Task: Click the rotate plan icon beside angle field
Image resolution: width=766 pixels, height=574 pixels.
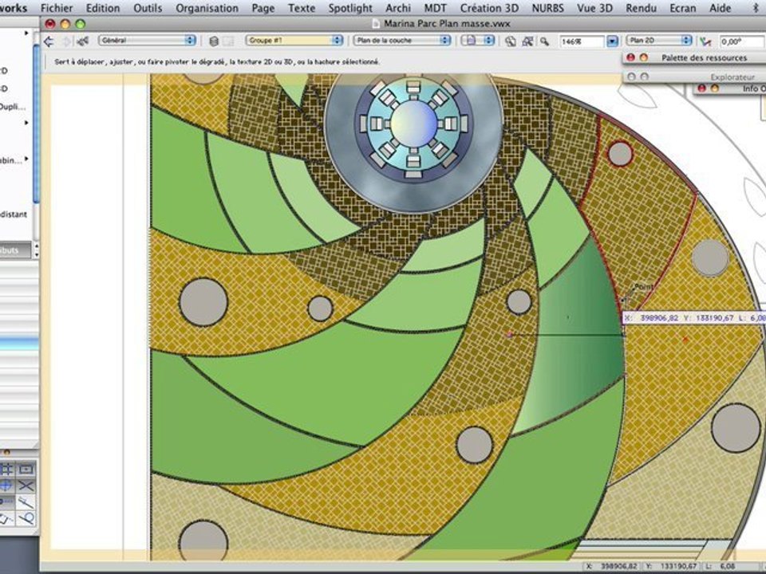Action: 705,41
